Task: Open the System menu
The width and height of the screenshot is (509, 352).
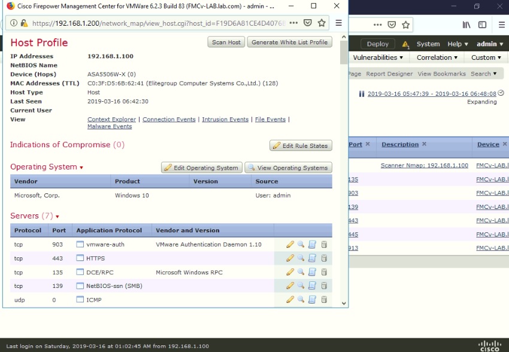Action: [428, 44]
